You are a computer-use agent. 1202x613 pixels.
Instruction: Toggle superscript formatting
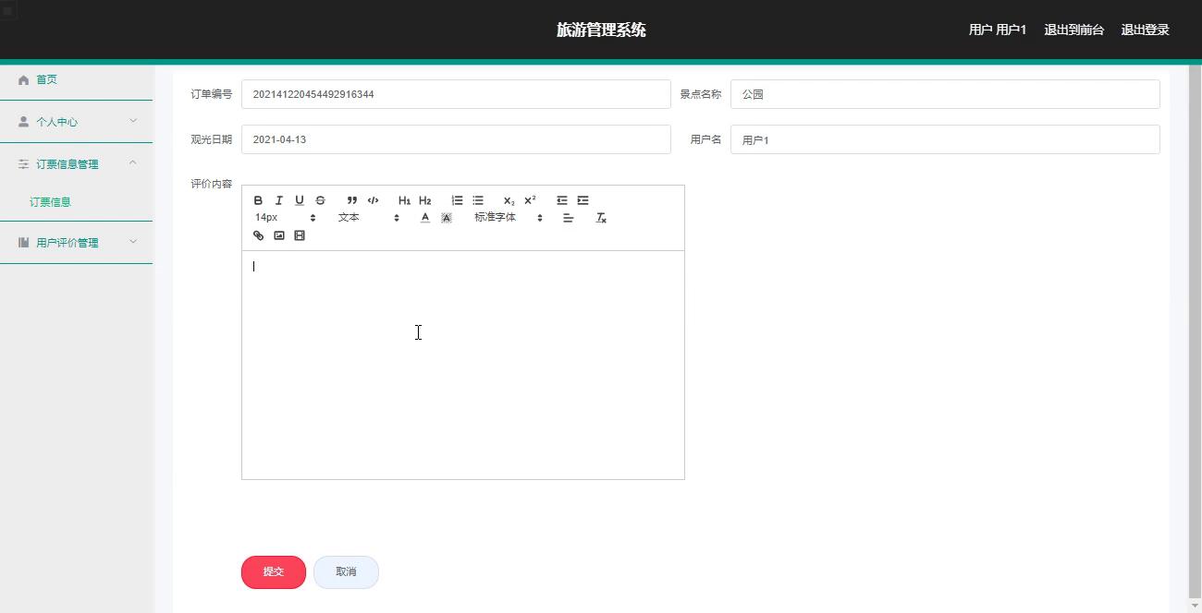coord(530,200)
